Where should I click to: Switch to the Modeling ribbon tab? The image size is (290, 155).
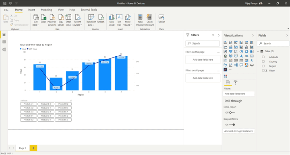point(46,10)
